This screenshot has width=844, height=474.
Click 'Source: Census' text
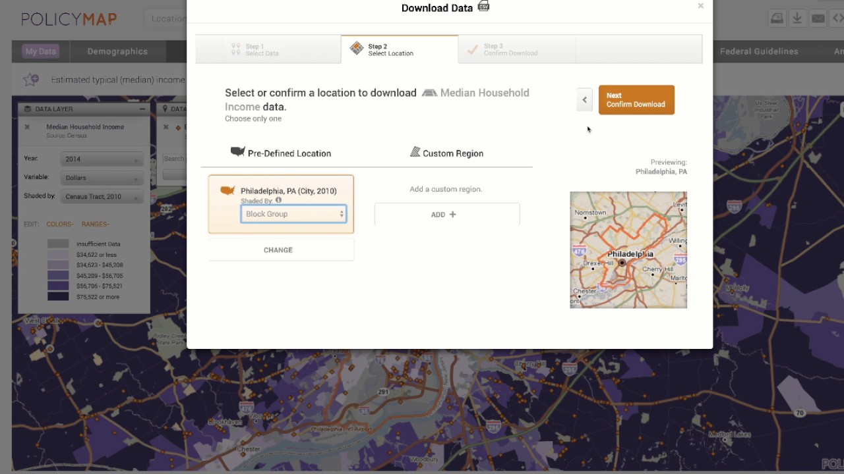67,136
